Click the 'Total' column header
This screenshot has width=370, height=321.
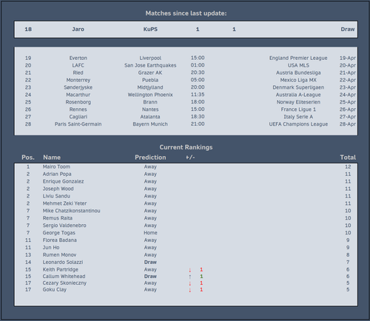[348, 158]
